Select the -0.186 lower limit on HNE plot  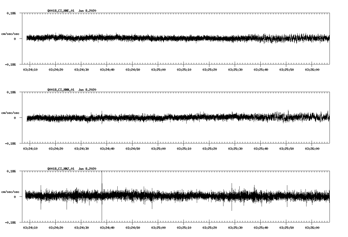[x=11, y=64]
